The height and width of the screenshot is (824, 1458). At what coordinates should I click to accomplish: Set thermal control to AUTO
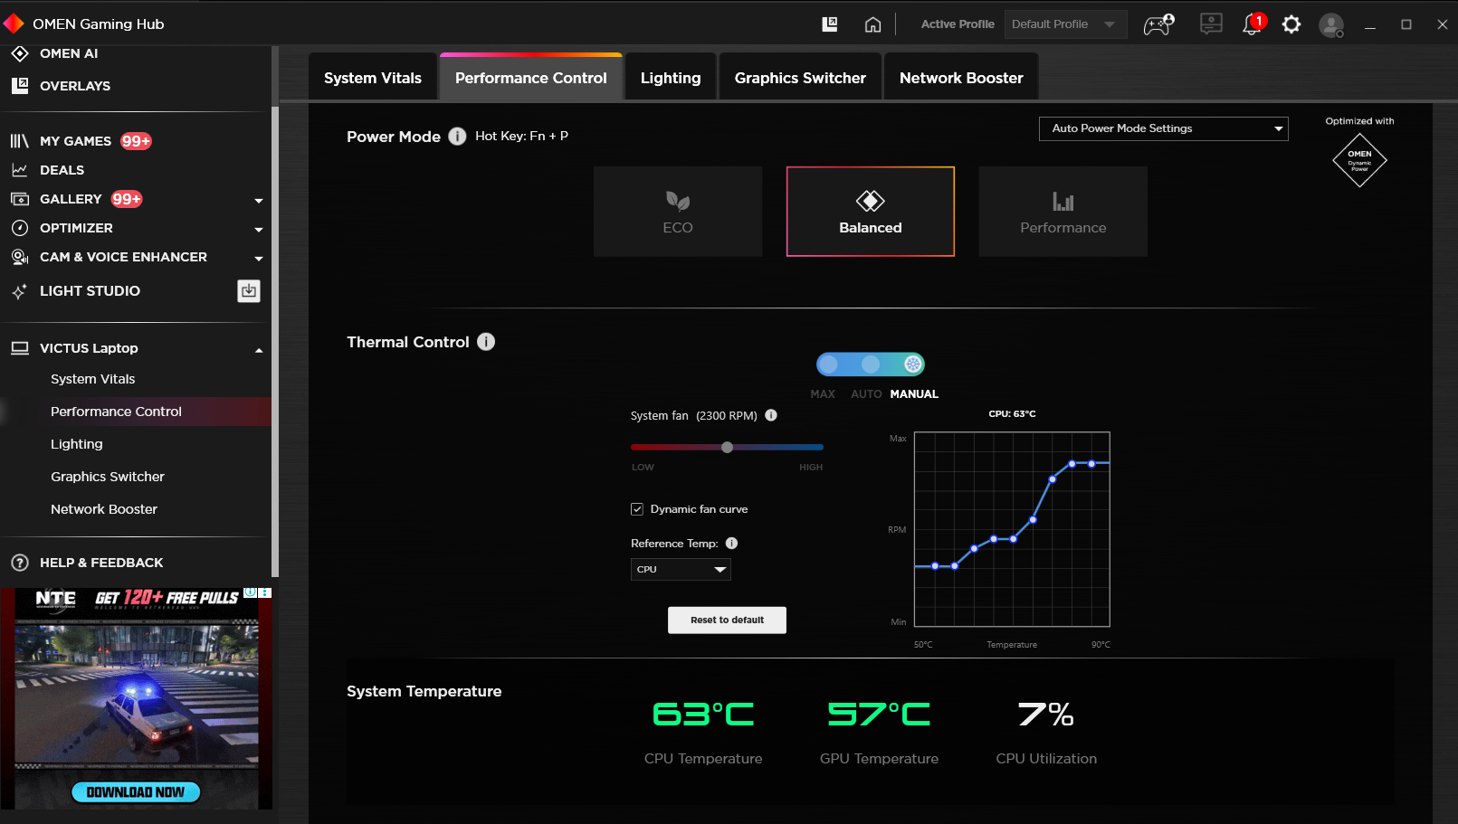click(870, 365)
